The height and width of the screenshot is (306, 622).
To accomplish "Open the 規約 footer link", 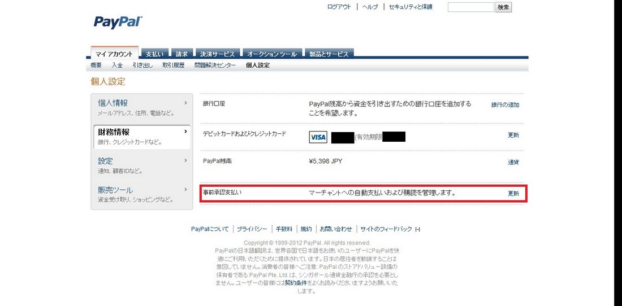I will pos(306,229).
